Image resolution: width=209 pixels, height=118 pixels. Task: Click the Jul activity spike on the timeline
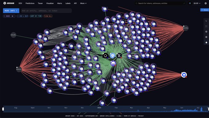201,109
